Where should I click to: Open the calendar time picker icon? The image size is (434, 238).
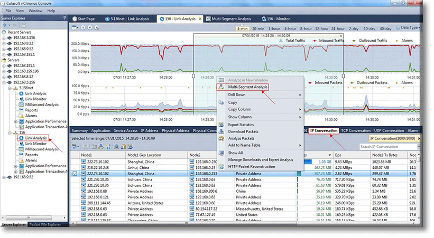click(75, 27)
